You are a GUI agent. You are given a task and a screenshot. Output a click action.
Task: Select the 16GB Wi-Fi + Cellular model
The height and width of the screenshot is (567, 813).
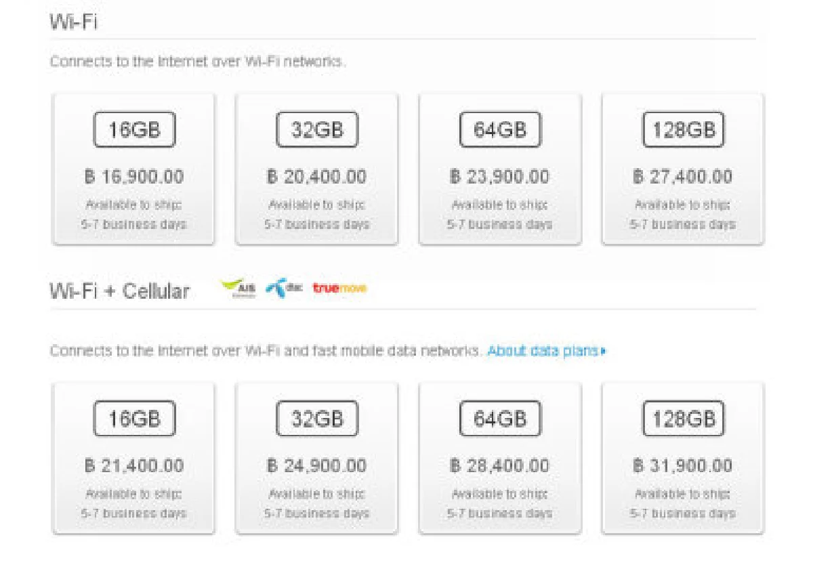(x=133, y=419)
